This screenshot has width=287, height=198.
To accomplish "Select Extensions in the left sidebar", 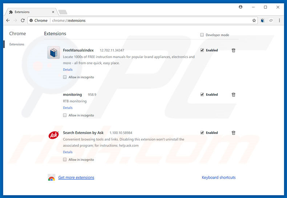I will pyautogui.click(x=17, y=44).
